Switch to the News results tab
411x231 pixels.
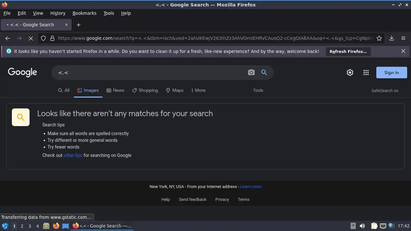point(115,90)
